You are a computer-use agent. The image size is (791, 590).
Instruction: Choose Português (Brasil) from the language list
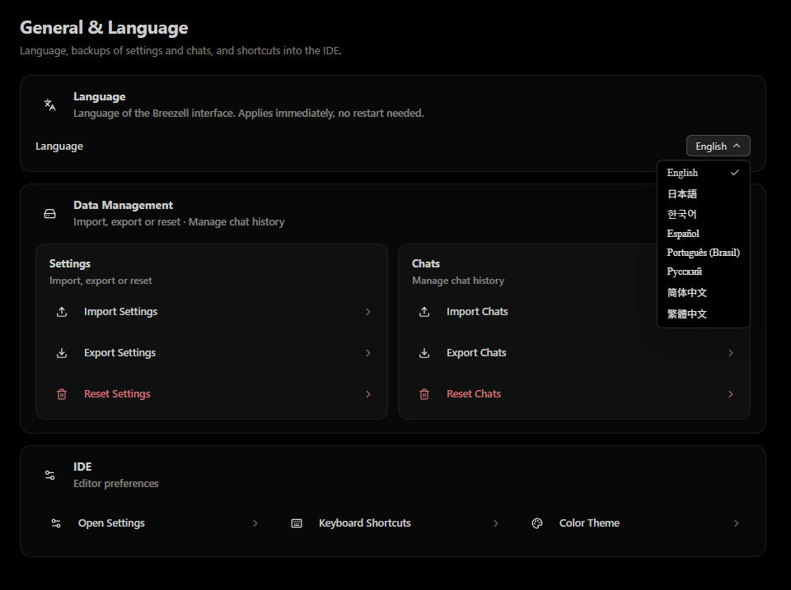click(703, 253)
